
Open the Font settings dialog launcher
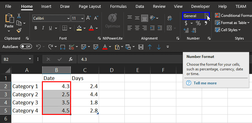[99, 38]
